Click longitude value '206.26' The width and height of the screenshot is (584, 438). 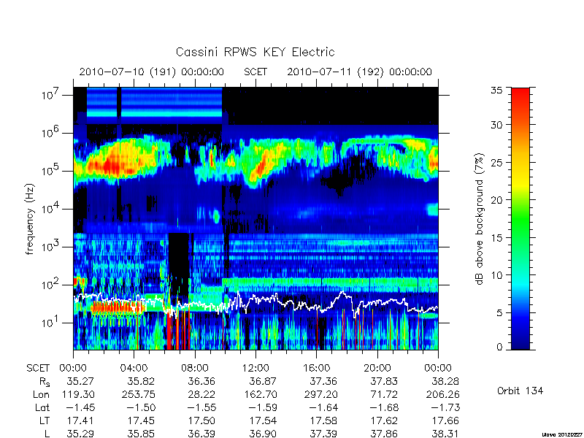pyautogui.click(x=442, y=394)
